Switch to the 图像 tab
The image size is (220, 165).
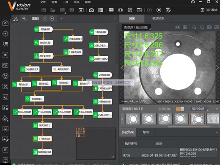[132, 18]
